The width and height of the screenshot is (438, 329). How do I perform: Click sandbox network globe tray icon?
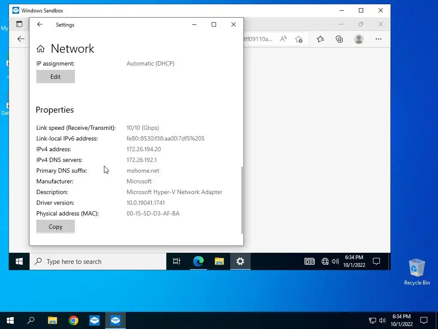point(325,261)
